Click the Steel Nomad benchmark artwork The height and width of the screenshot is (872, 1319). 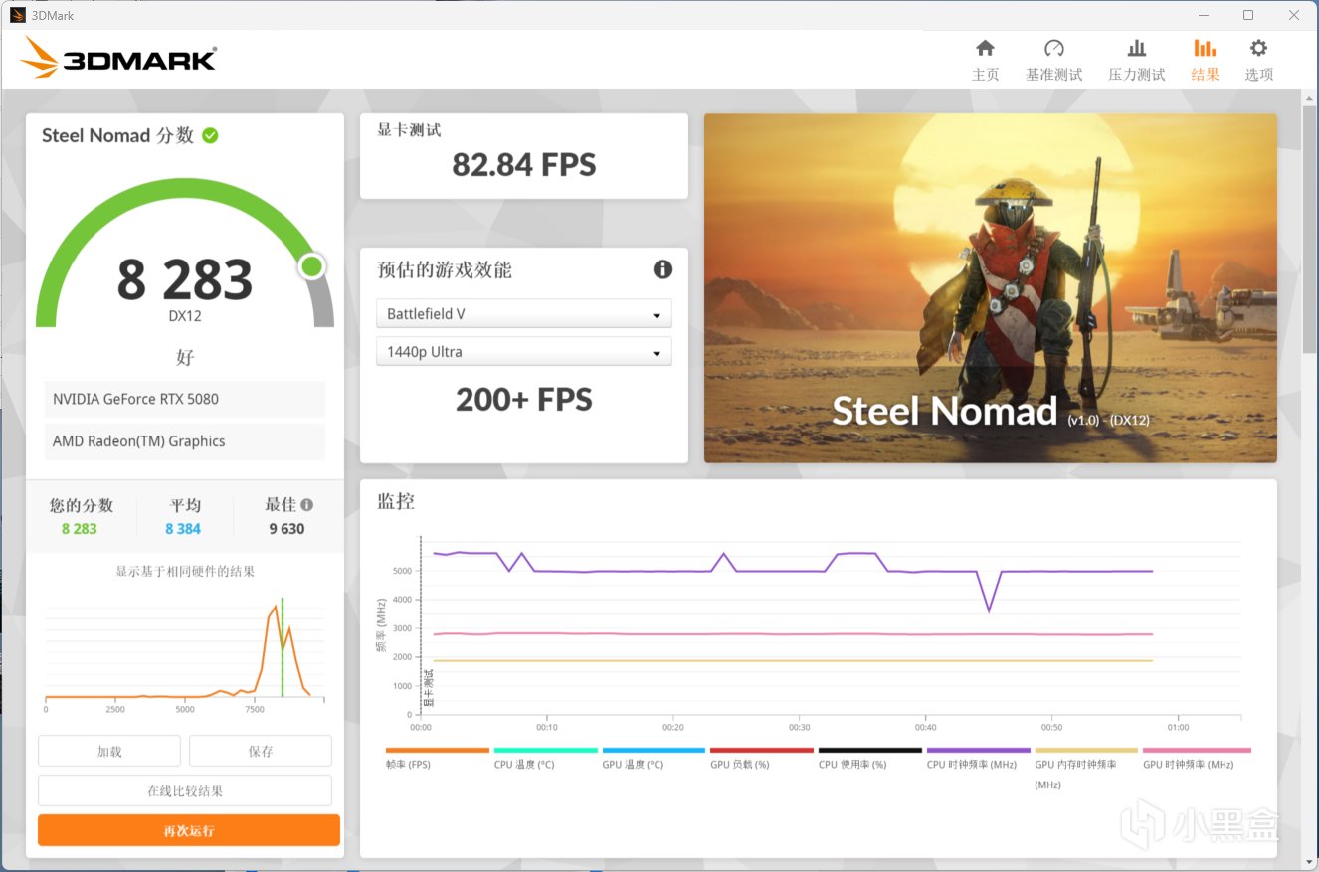click(x=991, y=288)
